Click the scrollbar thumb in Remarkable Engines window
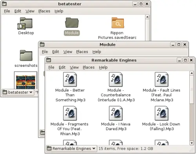 [192, 90]
